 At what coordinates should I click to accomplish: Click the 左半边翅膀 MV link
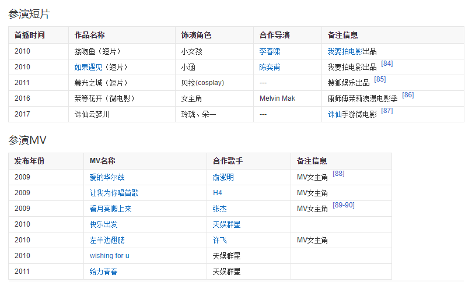107,240
